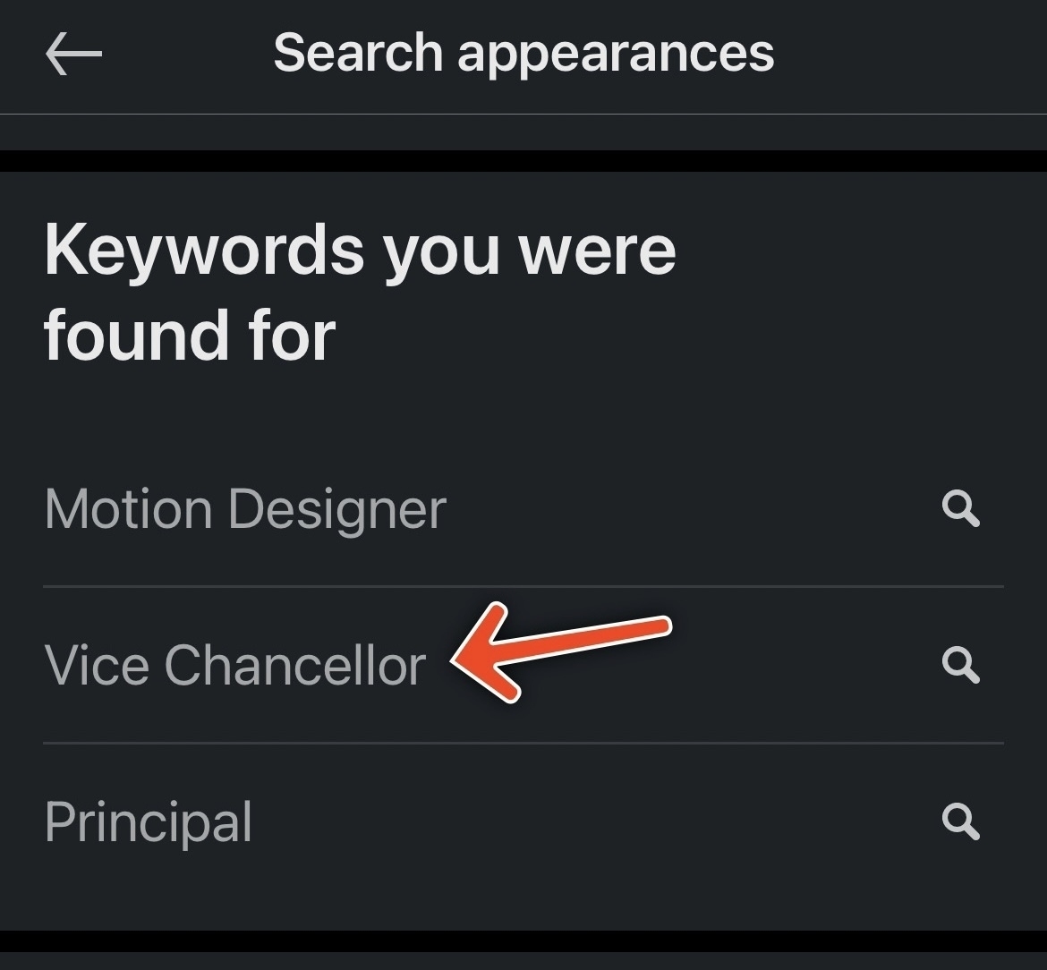Click the word "Vice" in the keyword list
Viewport: 1047px width, 970px height.
[x=97, y=666]
